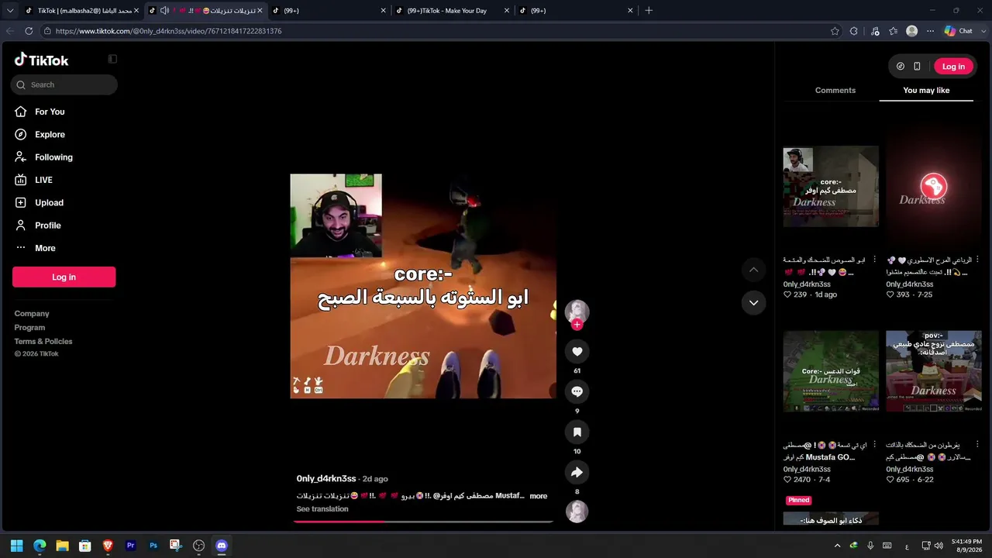Open comments with the speech bubble icon
The image size is (992, 558).
577,392
